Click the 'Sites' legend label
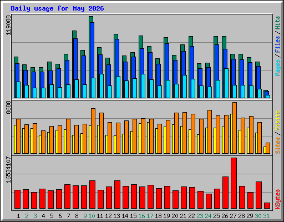Image resolution: width=284 pixels, height=222 pixels. [278, 145]
